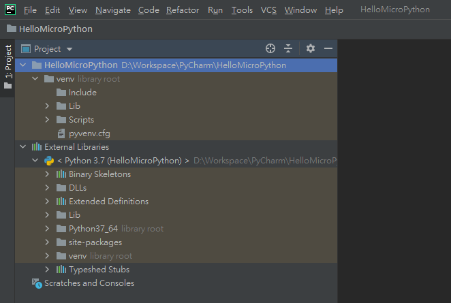
Task: Expand venv under External Libraries
Action: tap(47, 256)
